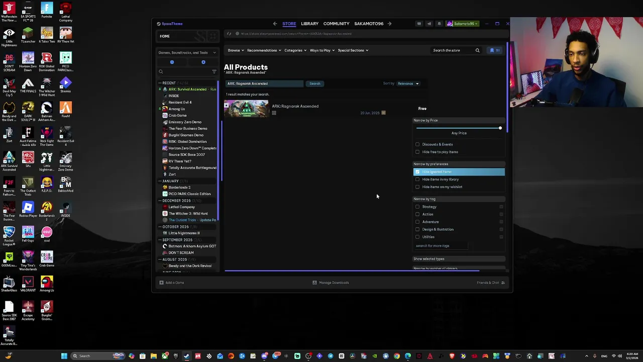Open VALORANT desktop shortcut
The width and height of the screenshot is (643, 362).
click(28, 285)
